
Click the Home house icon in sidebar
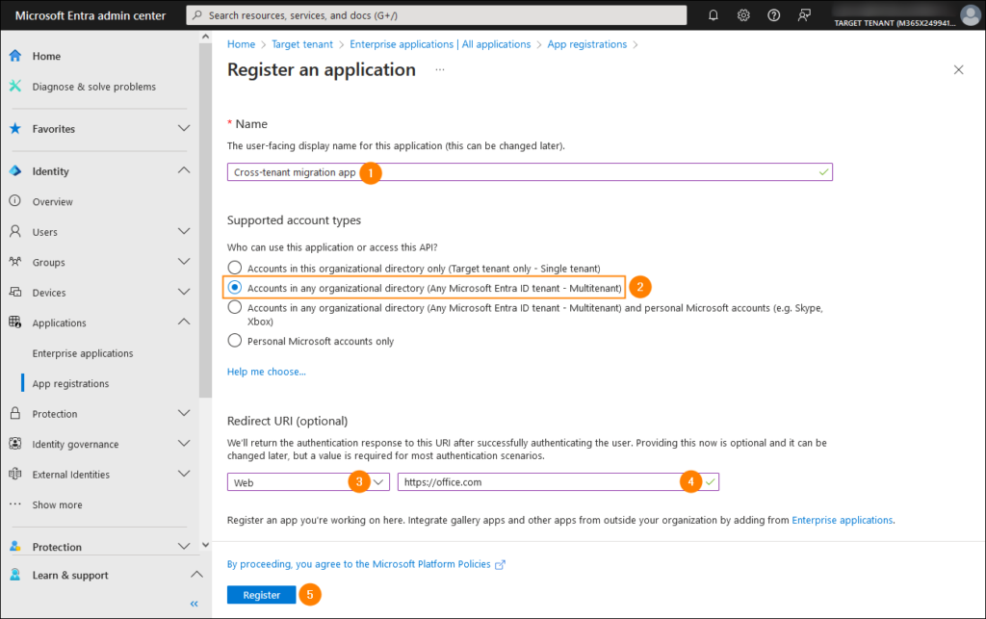[x=15, y=56]
